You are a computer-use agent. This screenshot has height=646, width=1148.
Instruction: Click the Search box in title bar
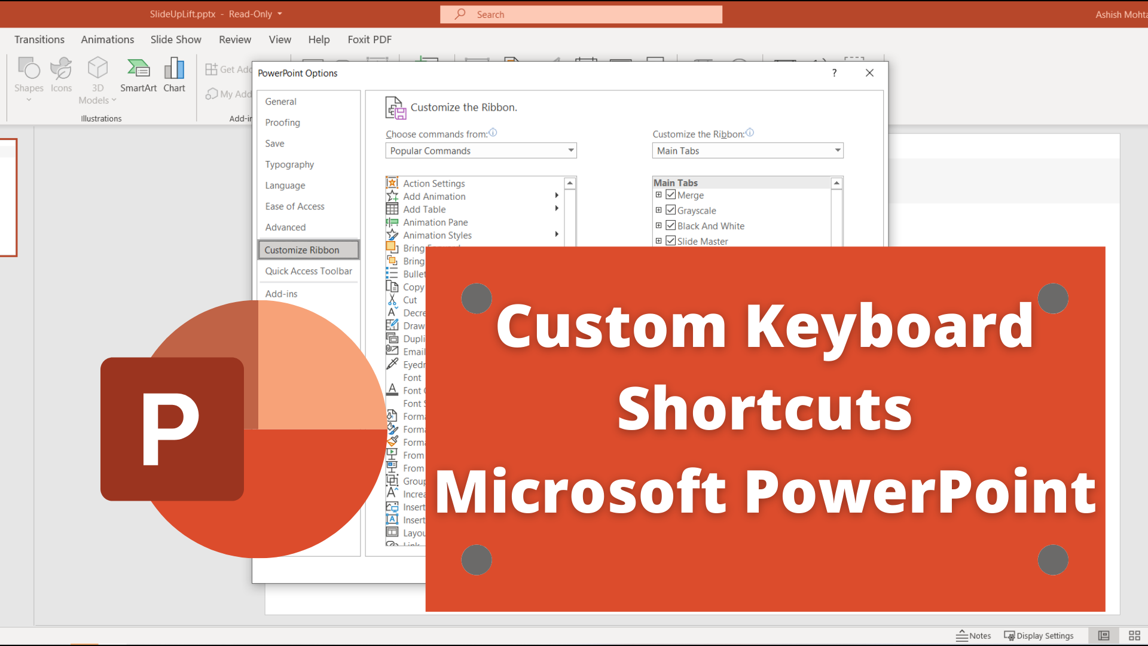click(x=581, y=14)
